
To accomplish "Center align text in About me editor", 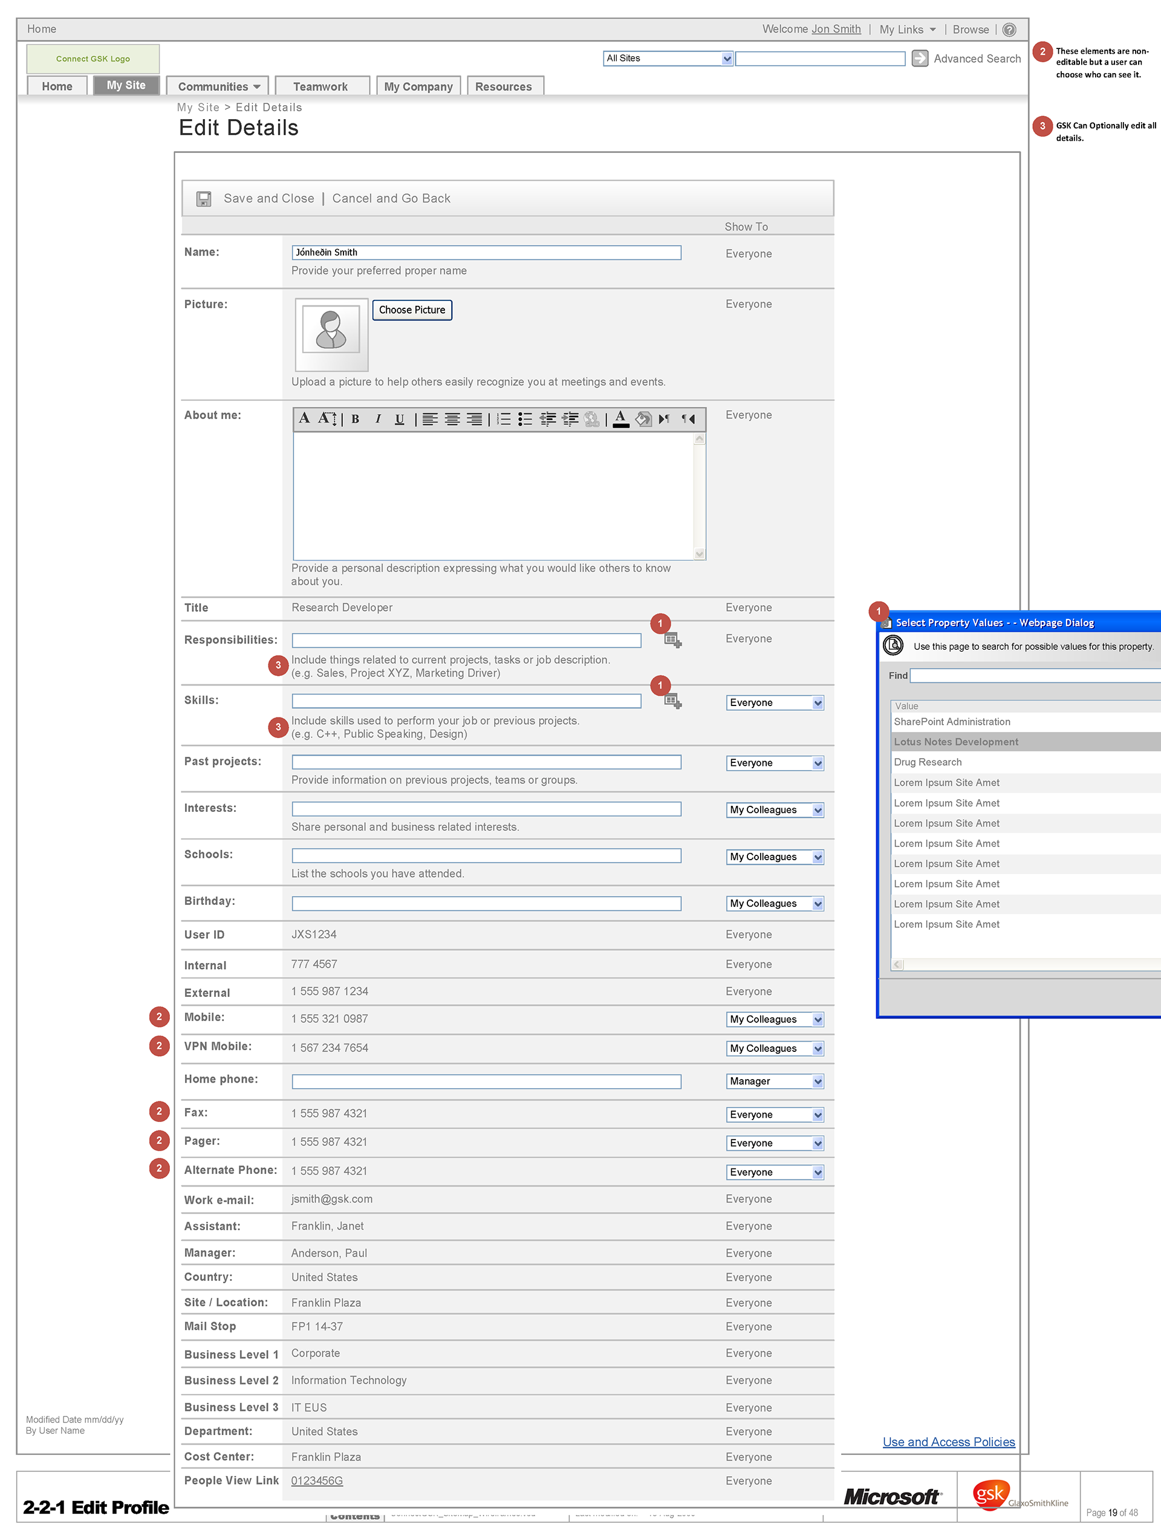I will (452, 418).
